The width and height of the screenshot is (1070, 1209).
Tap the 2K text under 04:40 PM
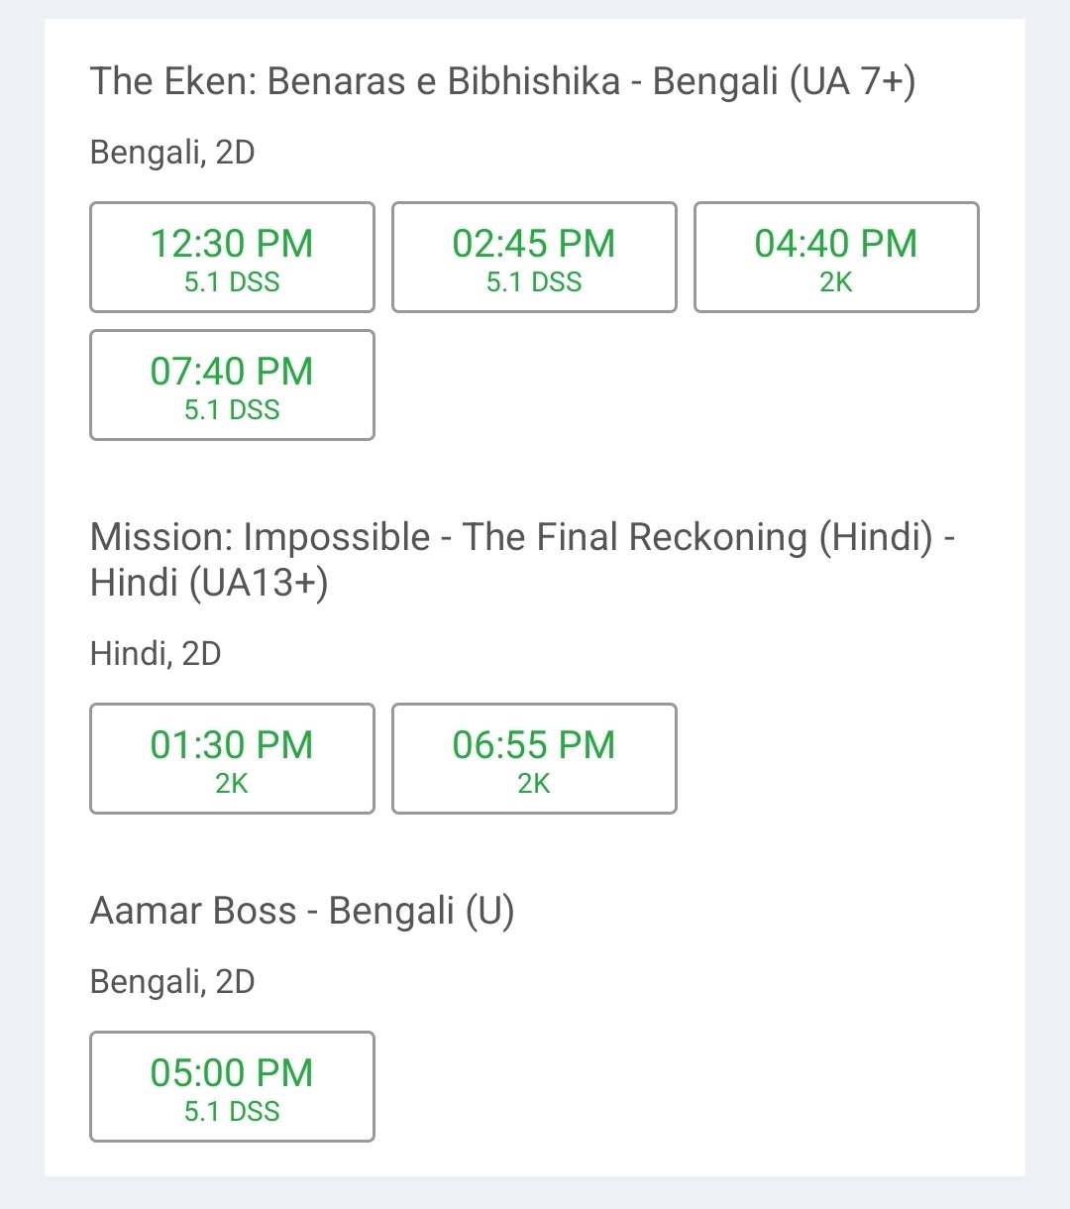coord(836,282)
